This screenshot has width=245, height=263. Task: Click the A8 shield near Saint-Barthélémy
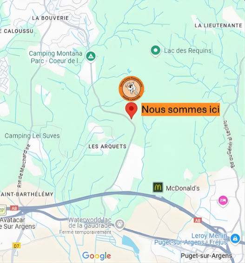click(14, 208)
